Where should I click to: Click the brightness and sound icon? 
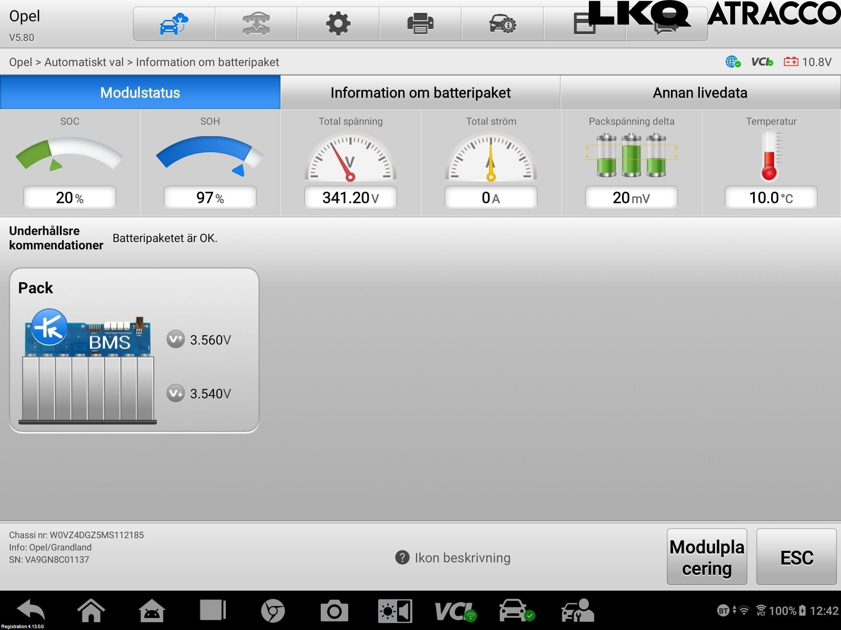pos(395,611)
